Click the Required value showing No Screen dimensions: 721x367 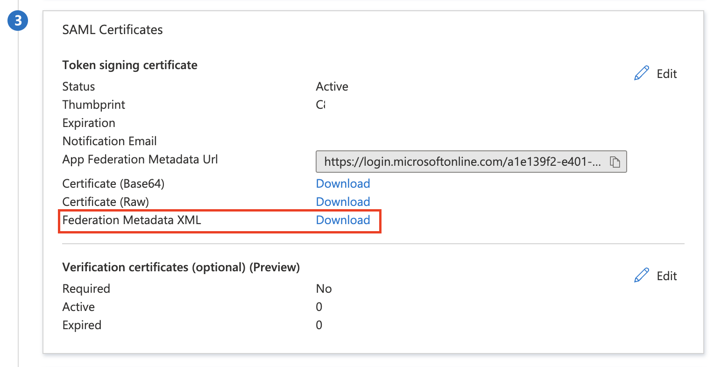(x=324, y=289)
